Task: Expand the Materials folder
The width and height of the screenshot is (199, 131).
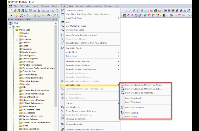Action: 17,40
